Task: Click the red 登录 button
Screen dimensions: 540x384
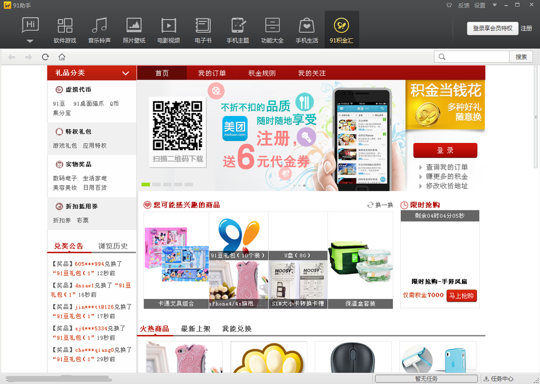Action: coord(445,150)
